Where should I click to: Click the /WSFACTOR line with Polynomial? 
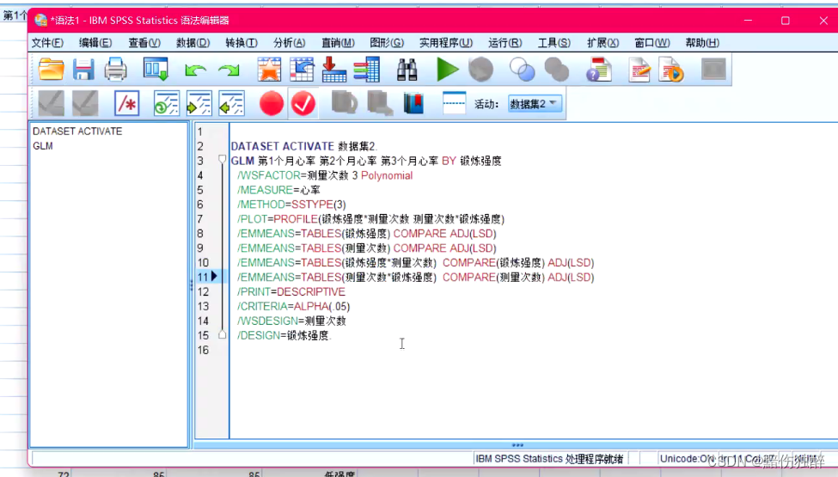point(324,175)
